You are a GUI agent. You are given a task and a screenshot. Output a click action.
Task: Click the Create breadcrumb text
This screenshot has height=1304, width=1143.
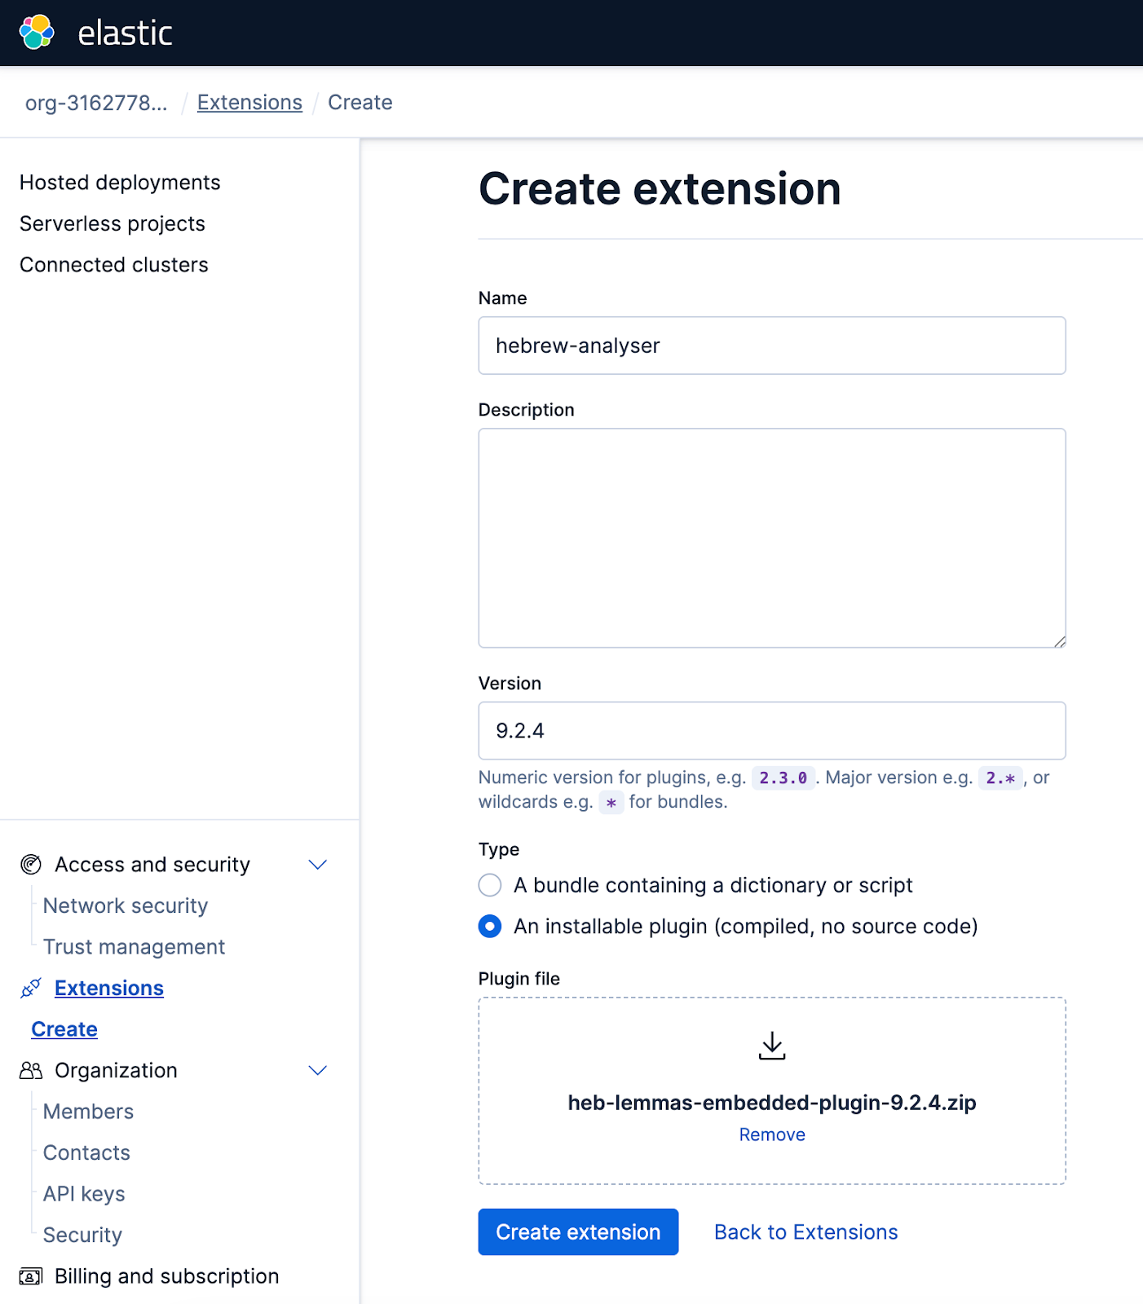pos(360,103)
